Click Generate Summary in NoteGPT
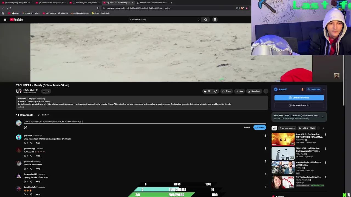This screenshot has height=197, width=351. [299, 98]
